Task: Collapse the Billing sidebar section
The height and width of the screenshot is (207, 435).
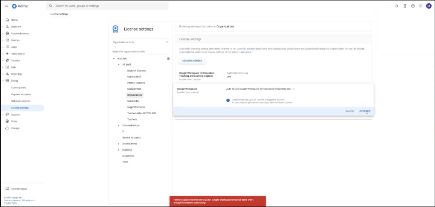Action: (3, 81)
